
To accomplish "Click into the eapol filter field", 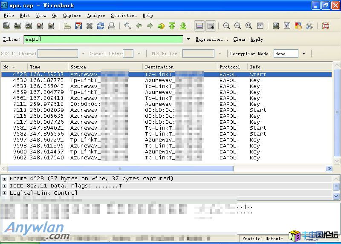I will click(102, 40).
